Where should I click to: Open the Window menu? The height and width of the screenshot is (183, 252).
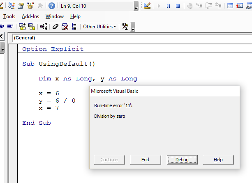pyautogui.click(x=55, y=16)
